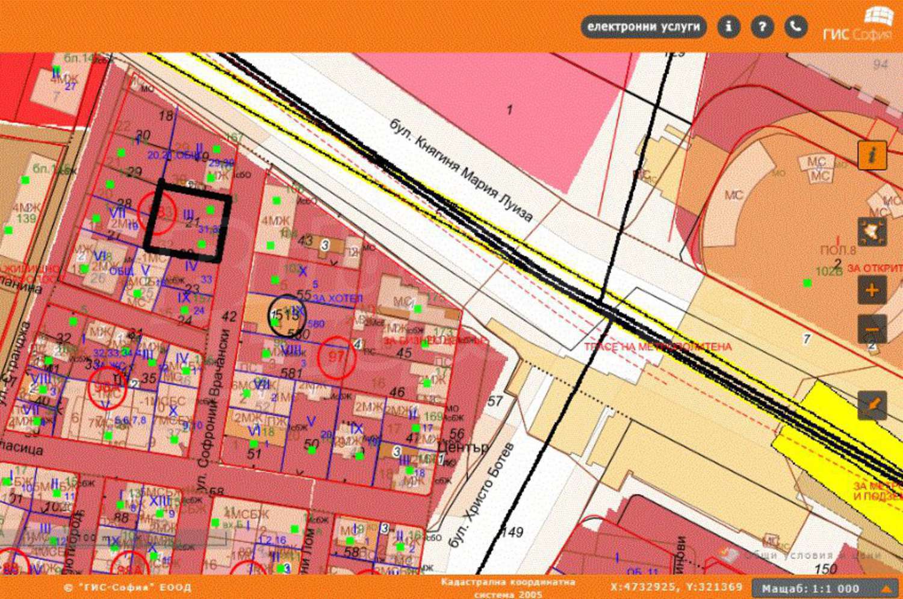
Task: Zoom out with the minus button
Action: click(x=872, y=329)
